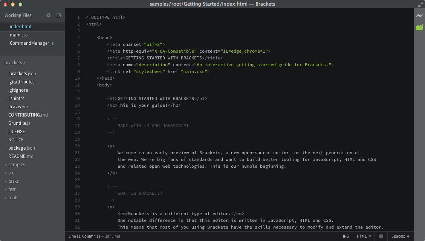Toggle the split view editor icon
This screenshot has height=241, width=425.
click(x=58, y=15)
